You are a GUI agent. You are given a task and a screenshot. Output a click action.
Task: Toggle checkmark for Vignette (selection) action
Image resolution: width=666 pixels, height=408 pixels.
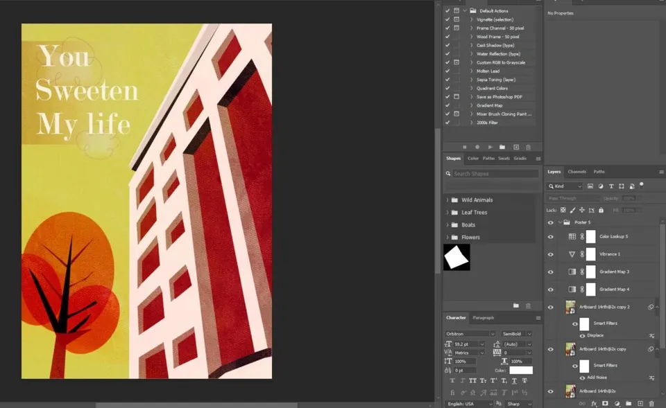pos(447,19)
